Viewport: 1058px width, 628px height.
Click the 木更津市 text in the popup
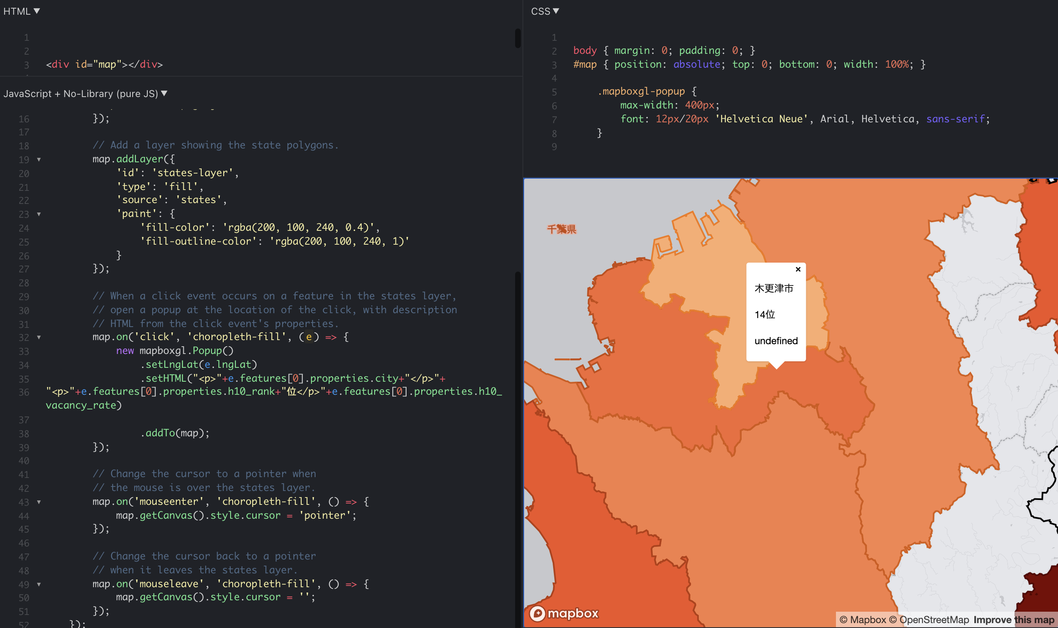click(x=774, y=288)
